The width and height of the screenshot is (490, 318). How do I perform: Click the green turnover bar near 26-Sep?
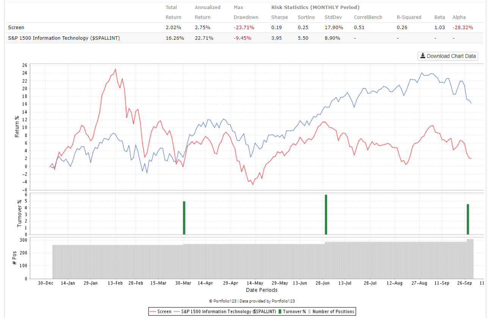(468, 219)
